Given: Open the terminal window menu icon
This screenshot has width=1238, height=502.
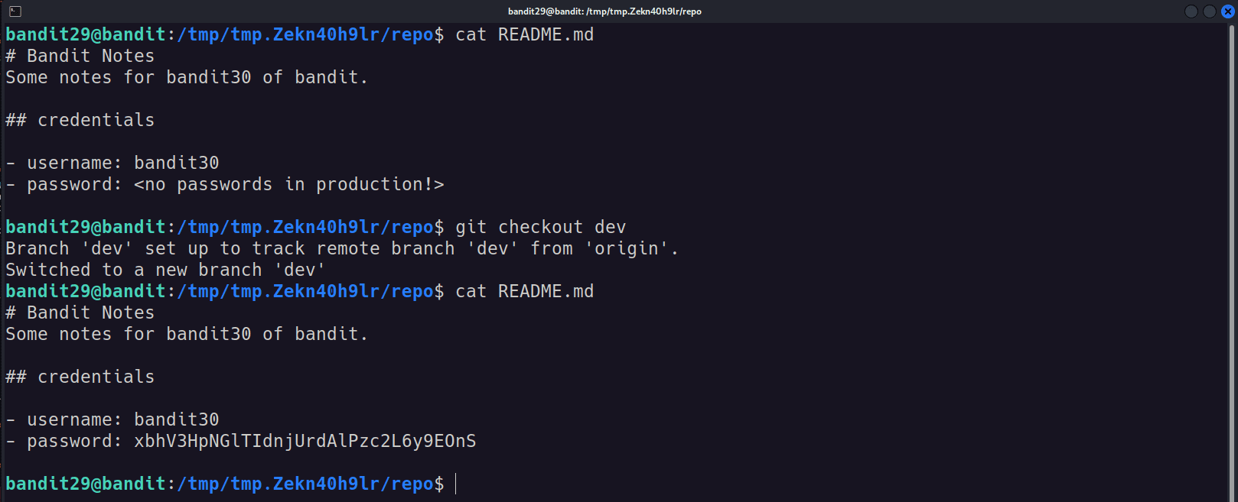Looking at the screenshot, I should (x=15, y=11).
